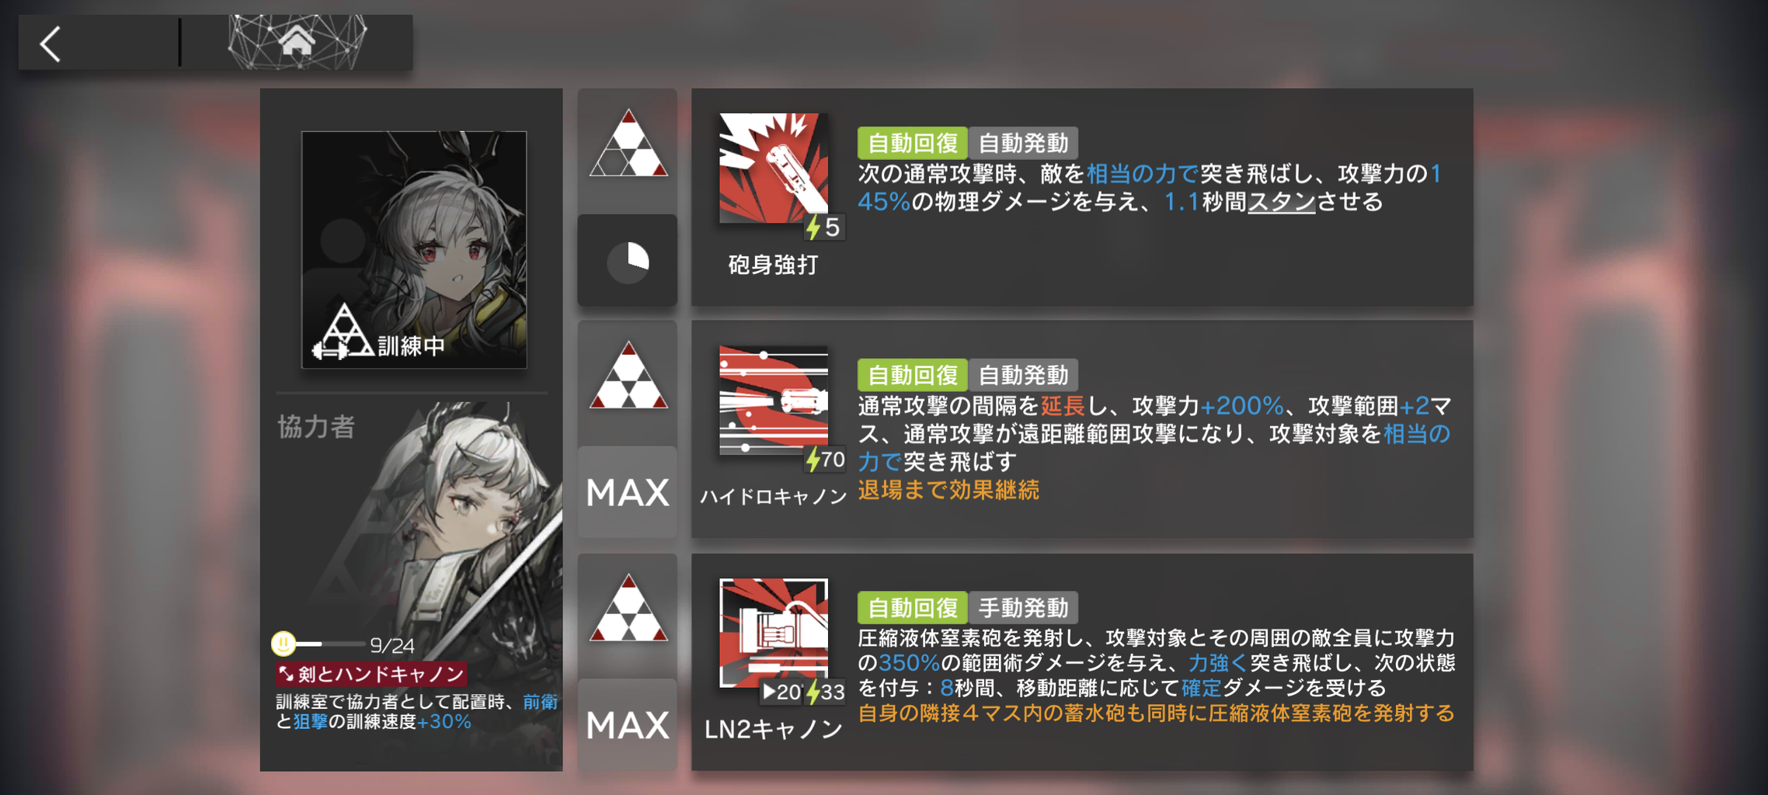Image resolution: width=1768 pixels, height=795 pixels.
Task: Tap the LN2キャノン skill icon
Action: tap(774, 633)
